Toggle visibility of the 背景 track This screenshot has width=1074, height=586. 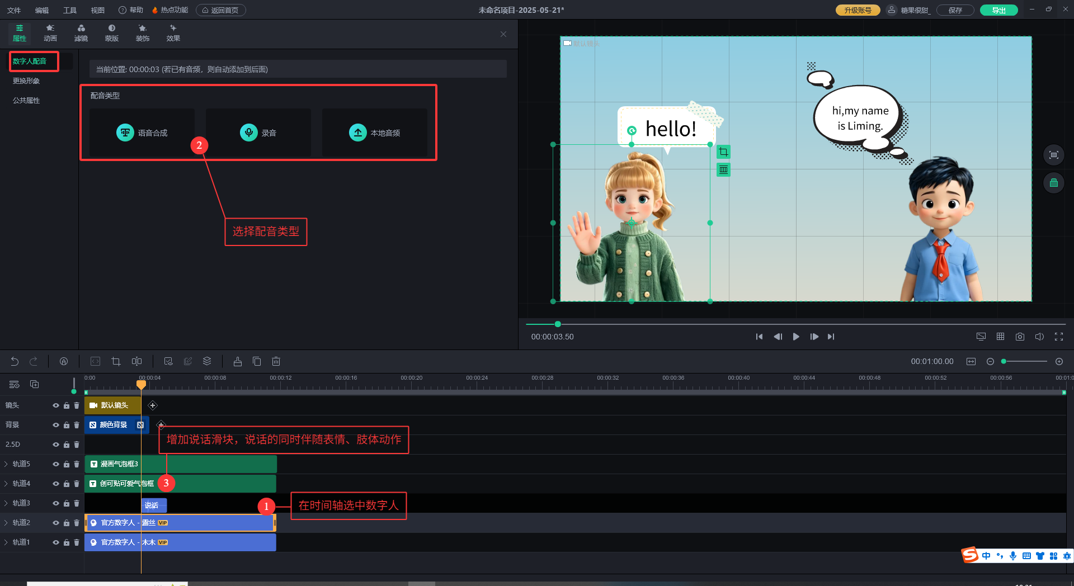(55, 425)
